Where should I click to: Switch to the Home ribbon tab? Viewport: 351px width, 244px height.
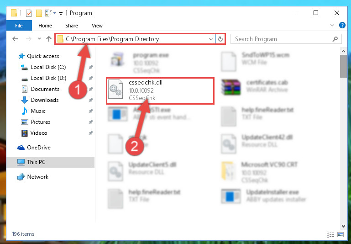[x=45, y=26]
